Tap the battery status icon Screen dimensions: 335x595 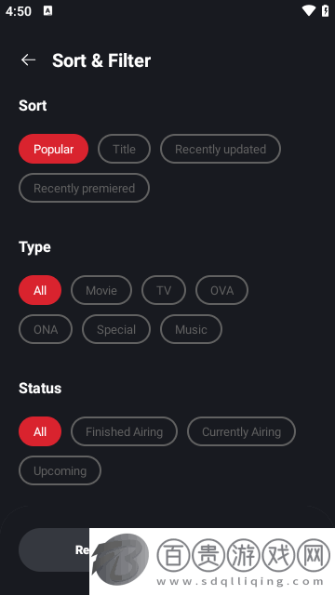[x=325, y=10]
